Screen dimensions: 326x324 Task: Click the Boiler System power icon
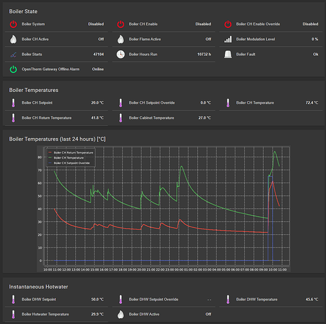click(14, 24)
